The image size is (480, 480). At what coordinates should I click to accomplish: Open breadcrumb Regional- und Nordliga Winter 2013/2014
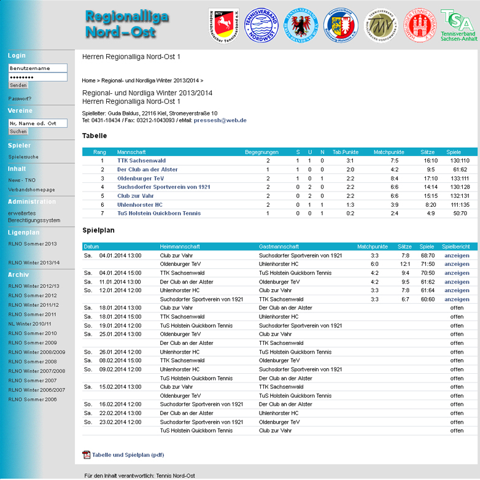[x=150, y=80]
